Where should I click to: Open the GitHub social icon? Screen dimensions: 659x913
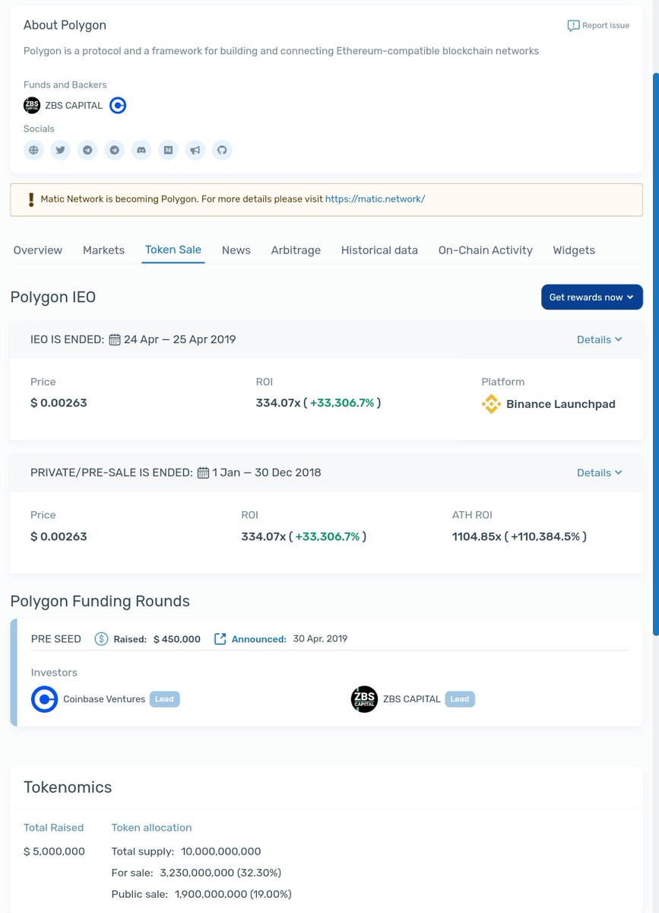pyautogui.click(x=222, y=150)
